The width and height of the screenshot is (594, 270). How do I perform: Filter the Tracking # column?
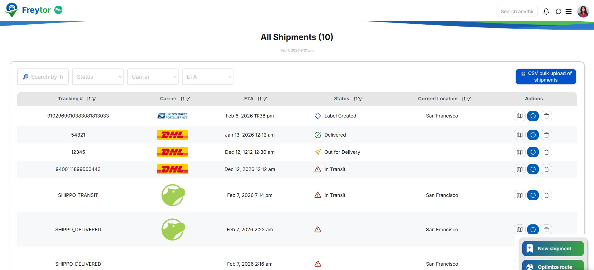tap(94, 99)
